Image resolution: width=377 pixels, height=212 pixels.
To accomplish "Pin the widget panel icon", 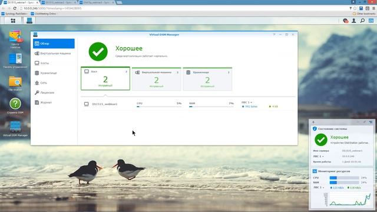I will pos(371,122).
